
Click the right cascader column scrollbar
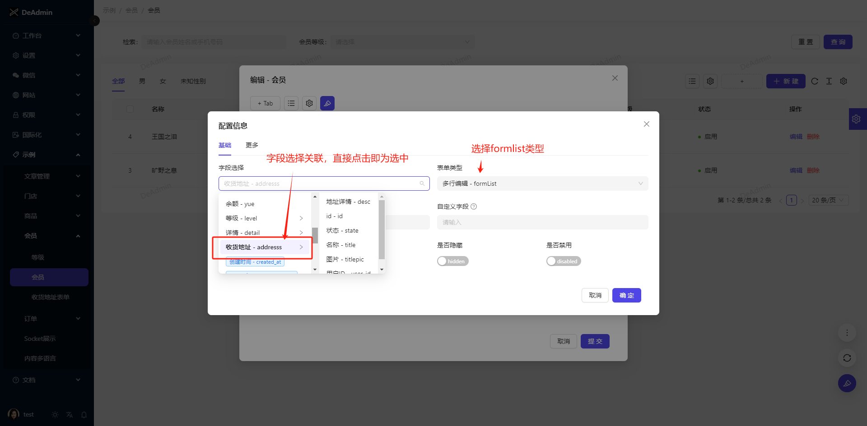[x=382, y=230]
